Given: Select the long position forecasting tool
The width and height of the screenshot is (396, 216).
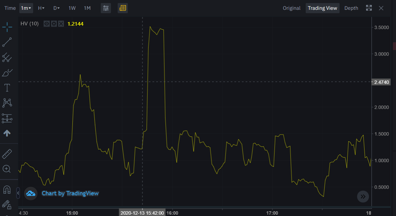Looking at the screenshot, I should click(x=7, y=118).
